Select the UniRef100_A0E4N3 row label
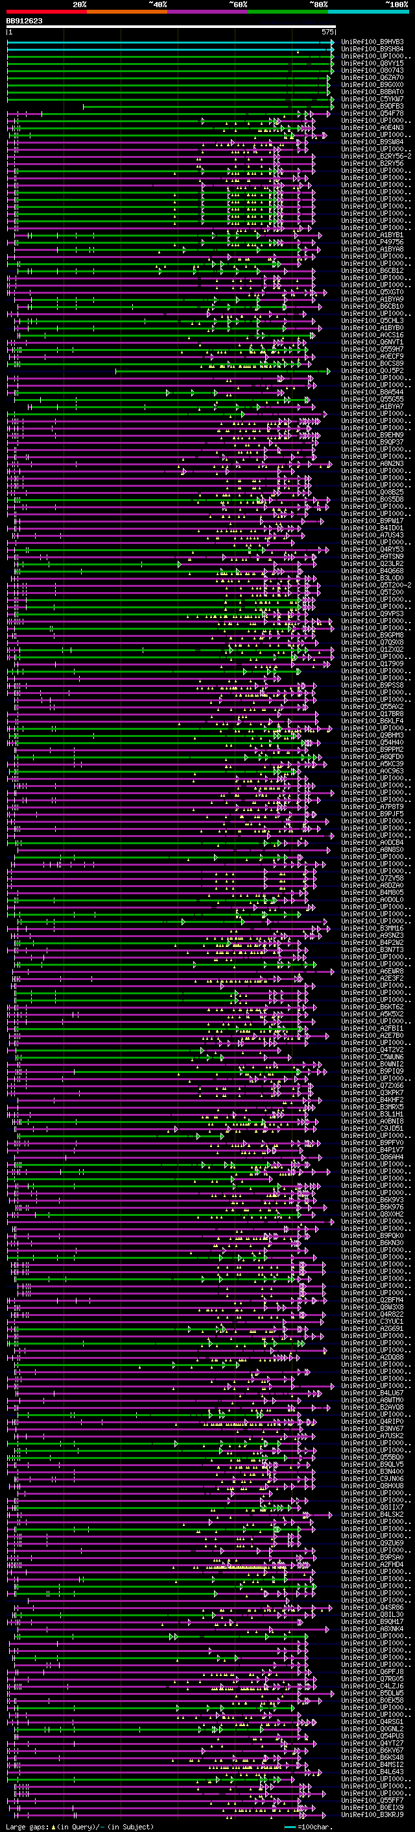 [x=372, y=128]
